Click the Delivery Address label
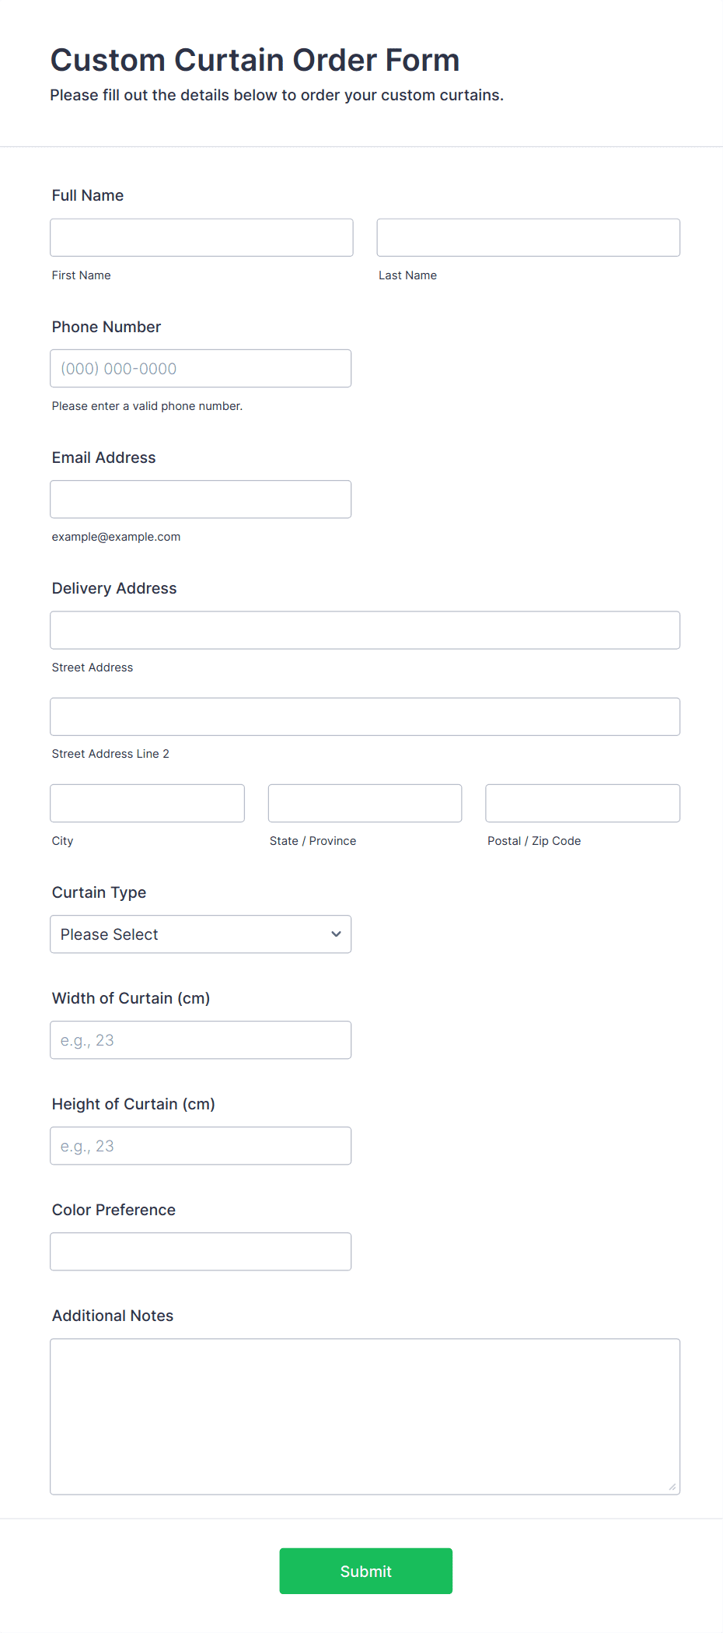This screenshot has height=1633, width=723. click(x=114, y=588)
